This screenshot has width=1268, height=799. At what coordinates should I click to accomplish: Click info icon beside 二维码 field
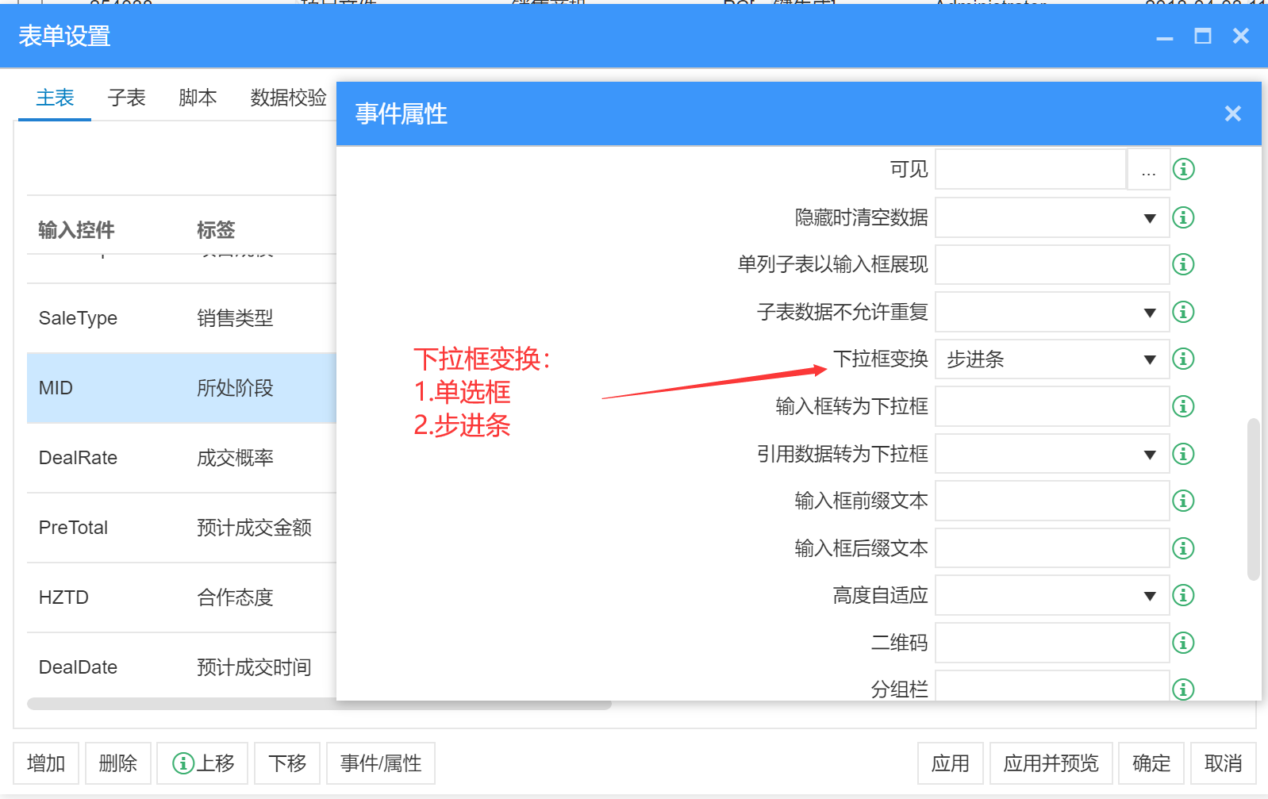point(1183,643)
